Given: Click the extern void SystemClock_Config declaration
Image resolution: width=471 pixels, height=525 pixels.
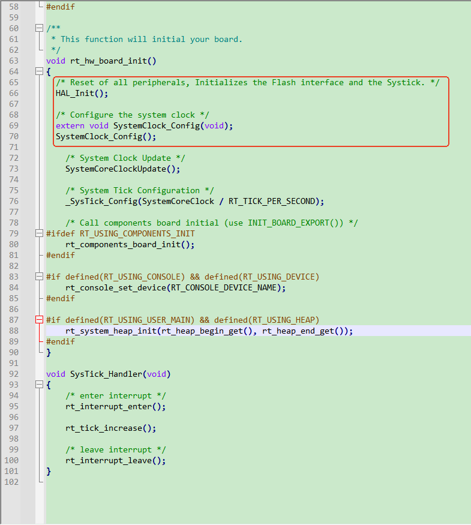Looking at the screenshot, I should [144, 125].
